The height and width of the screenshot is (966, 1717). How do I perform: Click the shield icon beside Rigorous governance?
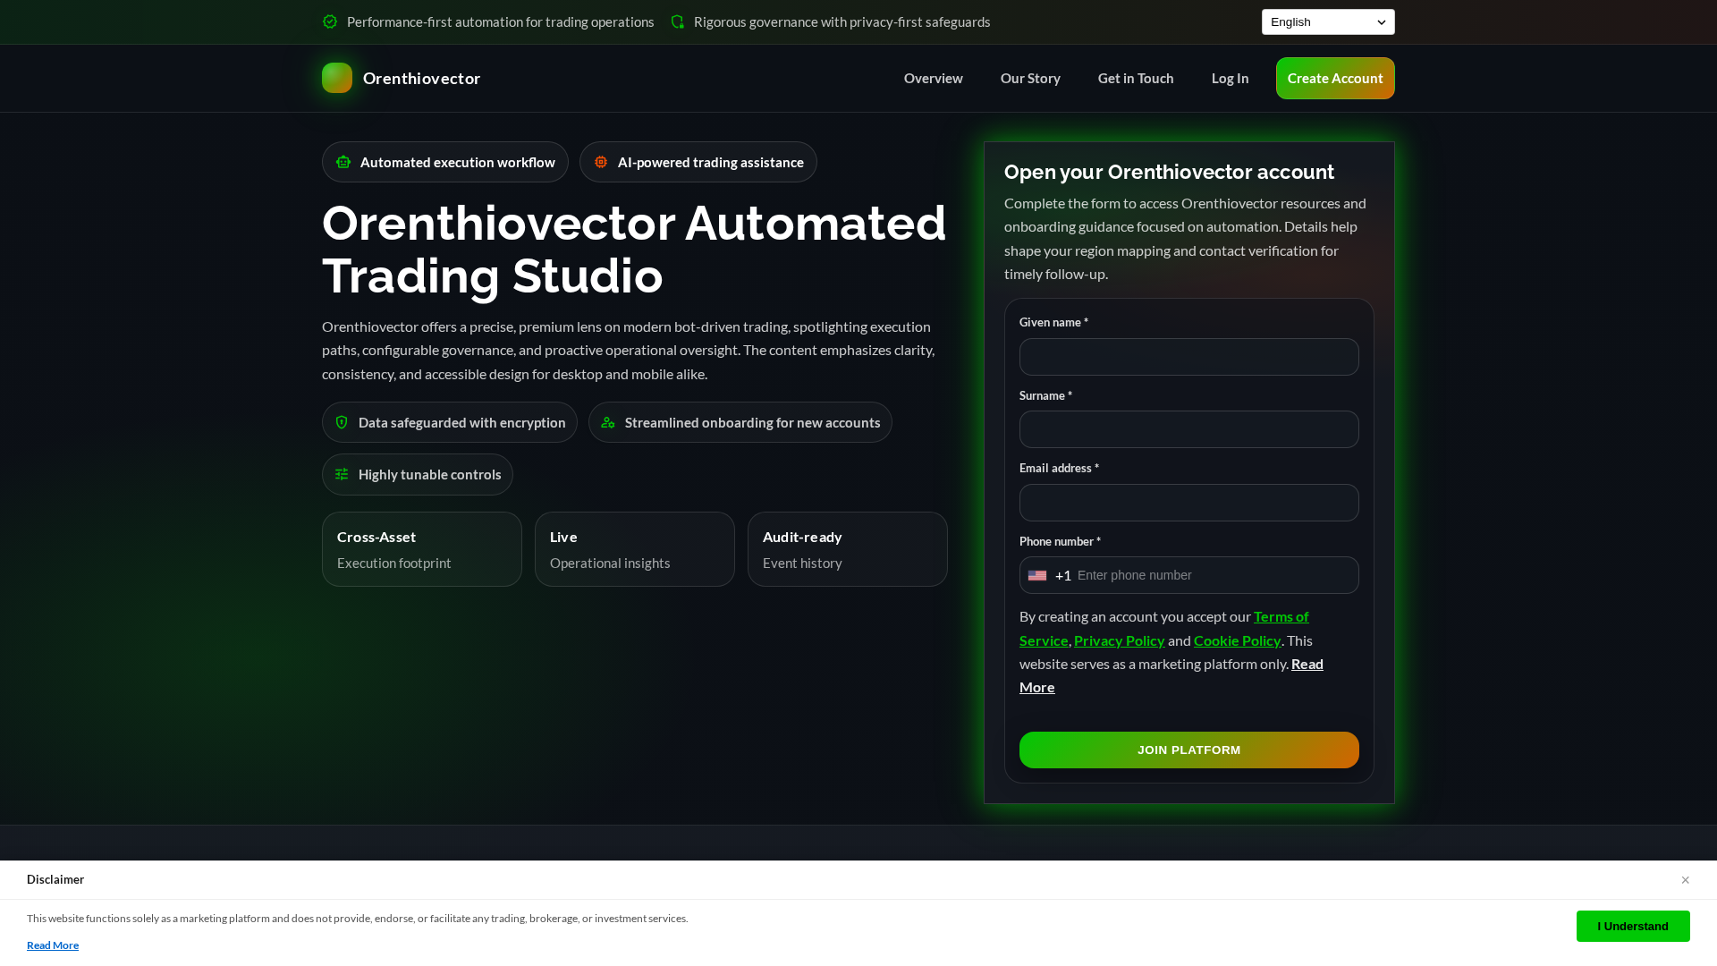[x=677, y=21]
